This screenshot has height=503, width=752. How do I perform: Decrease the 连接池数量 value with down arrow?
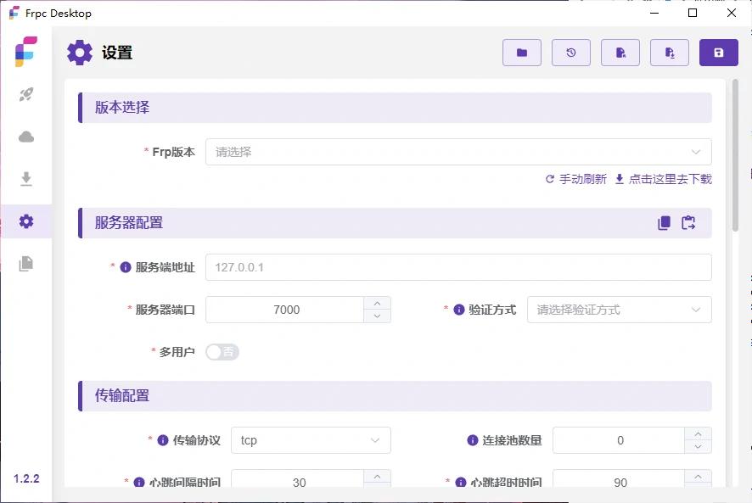698,447
